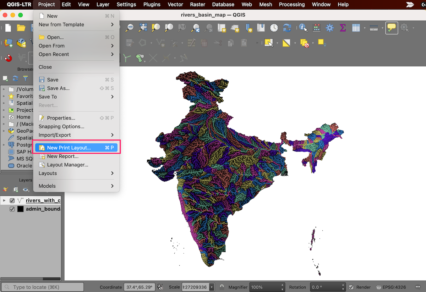Activate the Map Tips speech bubble icon
The height and width of the screenshot is (292, 426).
point(392,28)
